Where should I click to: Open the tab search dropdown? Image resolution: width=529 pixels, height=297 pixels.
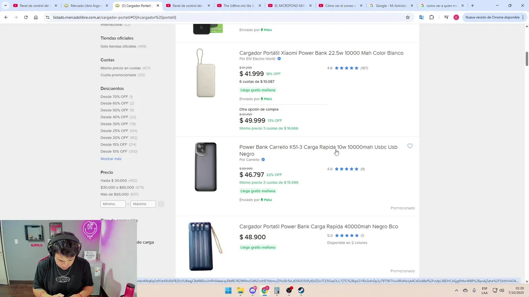tap(5, 6)
